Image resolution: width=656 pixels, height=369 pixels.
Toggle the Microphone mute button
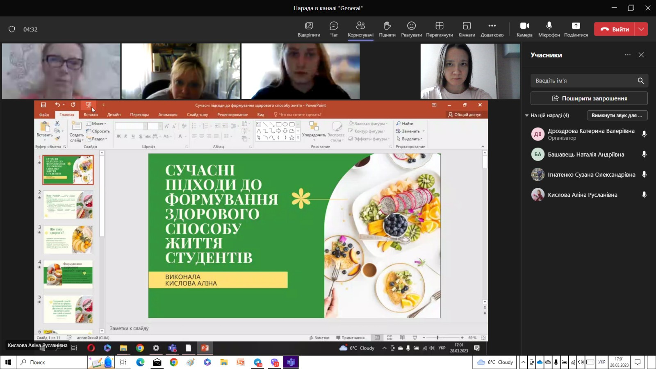pos(549,26)
